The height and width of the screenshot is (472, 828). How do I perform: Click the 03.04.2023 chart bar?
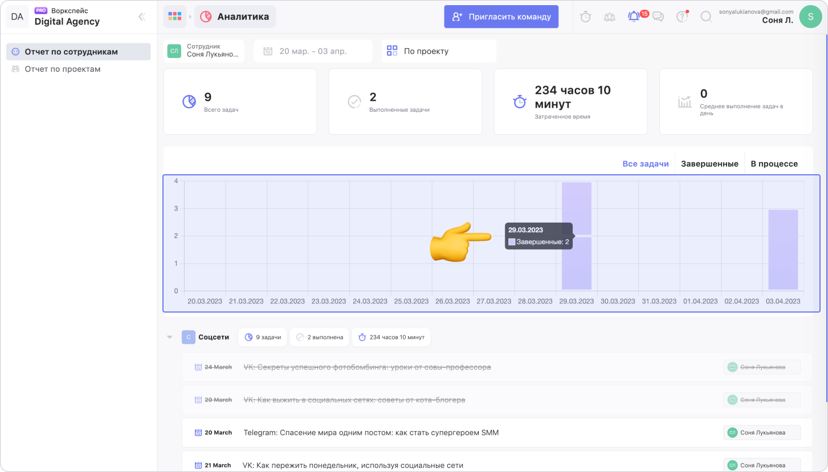(x=782, y=249)
